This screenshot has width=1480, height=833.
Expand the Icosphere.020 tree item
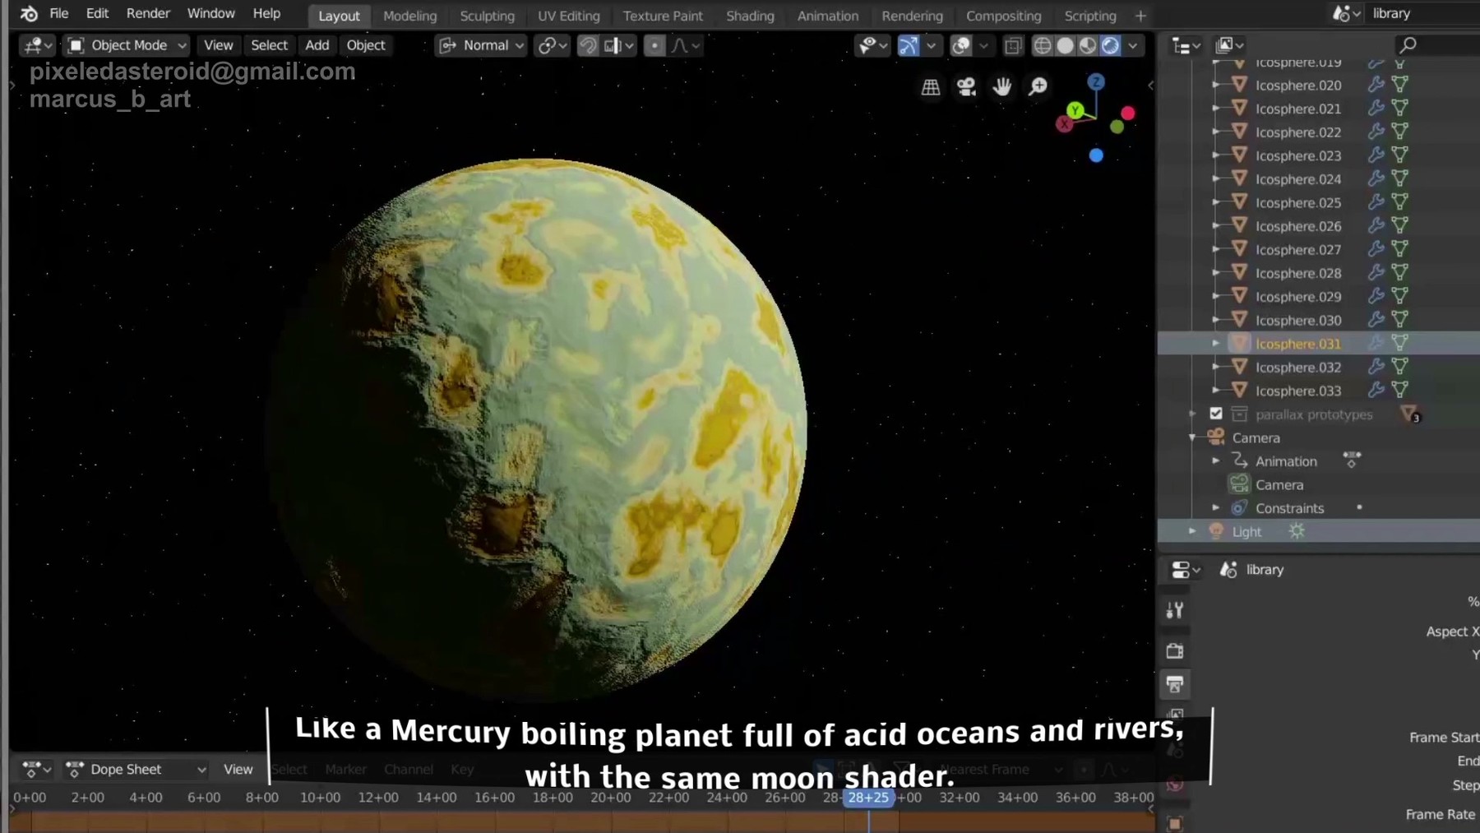coord(1216,85)
